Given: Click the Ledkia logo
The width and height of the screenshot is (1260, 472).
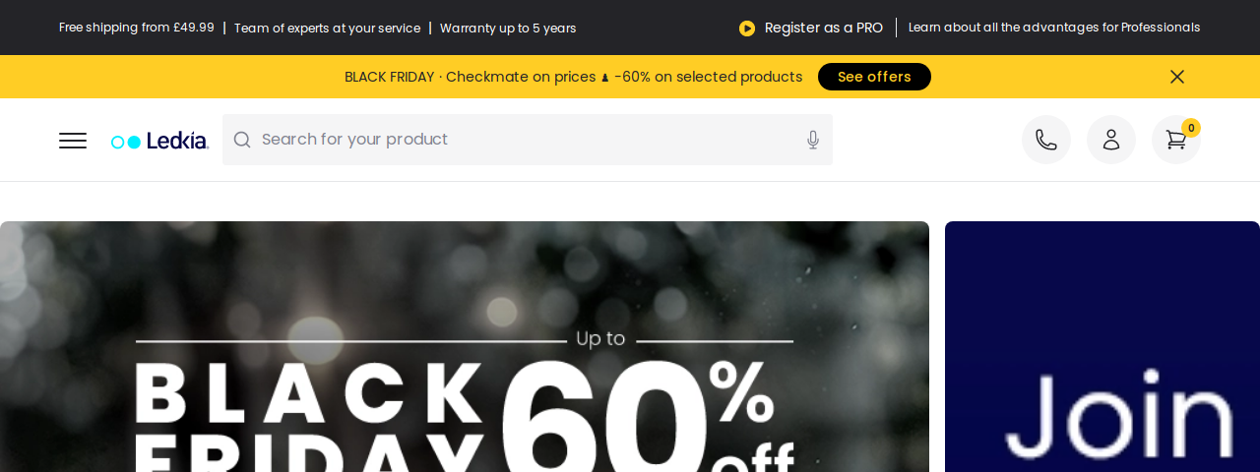Looking at the screenshot, I should tap(159, 141).
